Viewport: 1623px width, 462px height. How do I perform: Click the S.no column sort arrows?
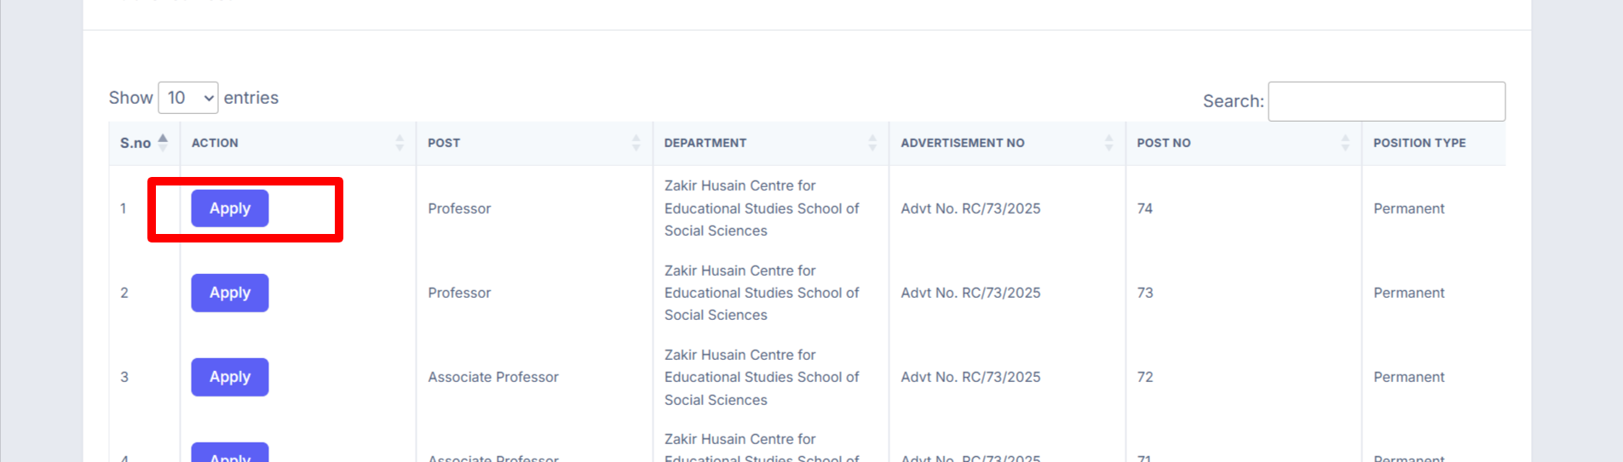163,142
